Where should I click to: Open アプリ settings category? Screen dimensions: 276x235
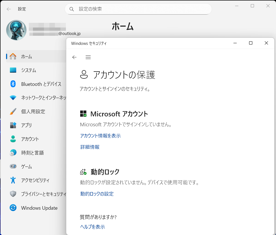pyautogui.click(x=26, y=125)
